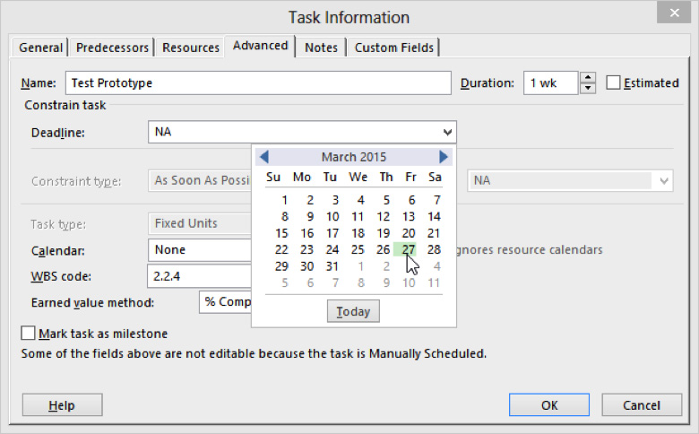Open the Constraint date dropdown
The image size is (699, 434).
click(663, 180)
